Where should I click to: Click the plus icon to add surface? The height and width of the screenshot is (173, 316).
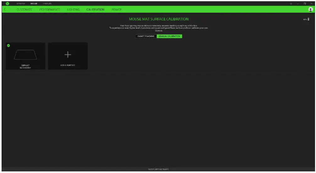[x=68, y=55]
